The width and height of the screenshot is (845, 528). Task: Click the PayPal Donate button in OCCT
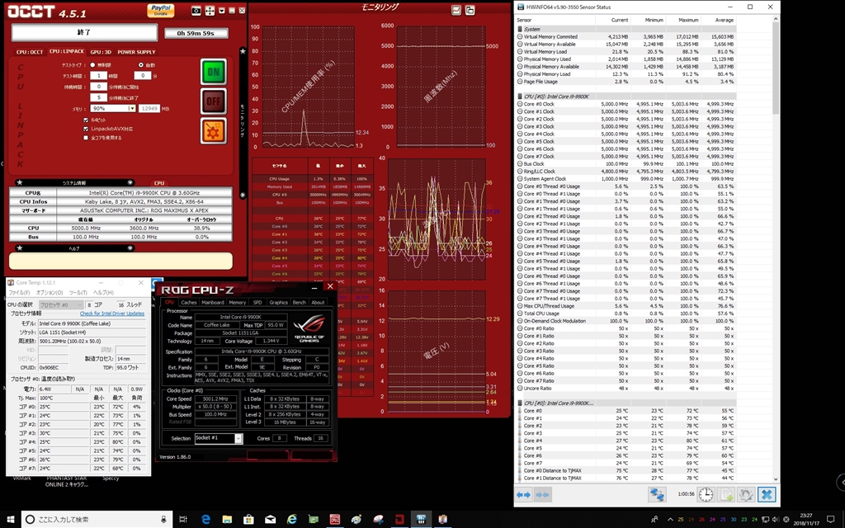[161, 10]
